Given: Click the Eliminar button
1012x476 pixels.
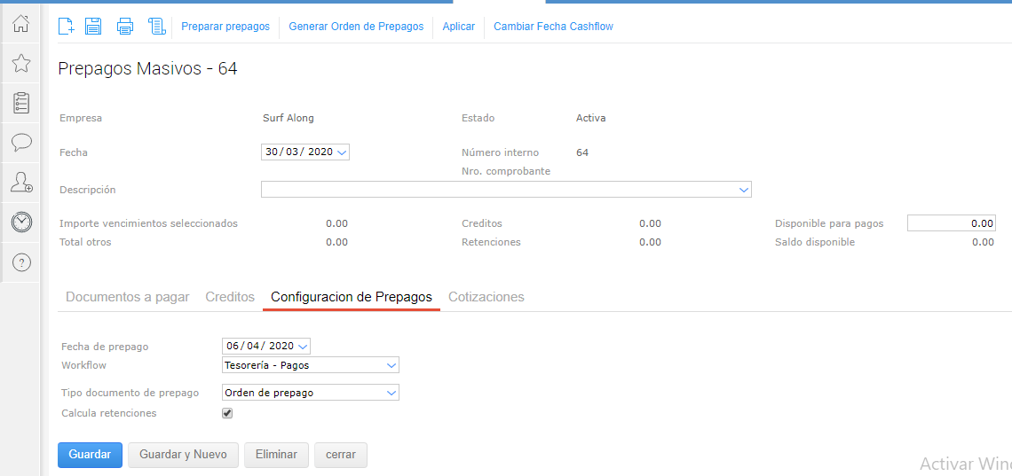Looking at the screenshot, I should pyautogui.click(x=276, y=455).
